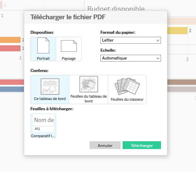The height and width of the screenshot is (172, 196).
Task: Choose the Ce tableau de bord icon
Action: pyautogui.click(x=50, y=87)
